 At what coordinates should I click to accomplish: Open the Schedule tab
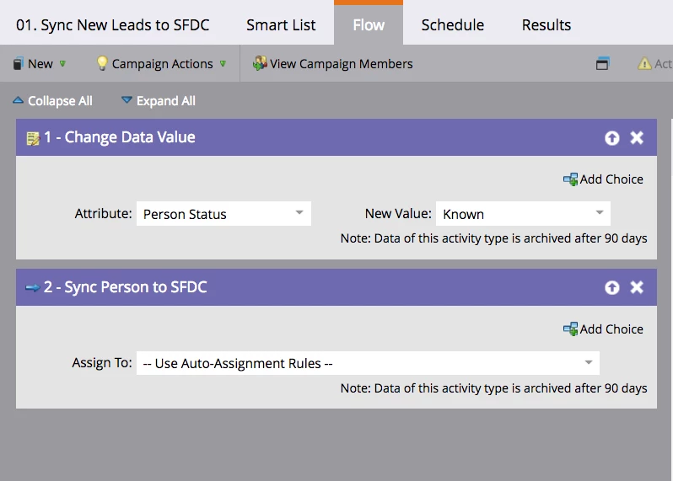[453, 24]
